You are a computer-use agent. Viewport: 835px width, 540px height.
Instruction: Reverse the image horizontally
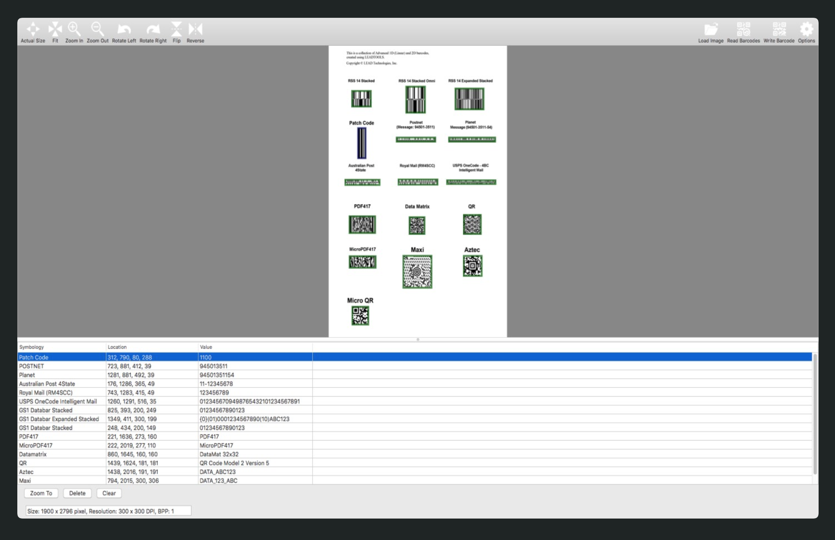196,29
